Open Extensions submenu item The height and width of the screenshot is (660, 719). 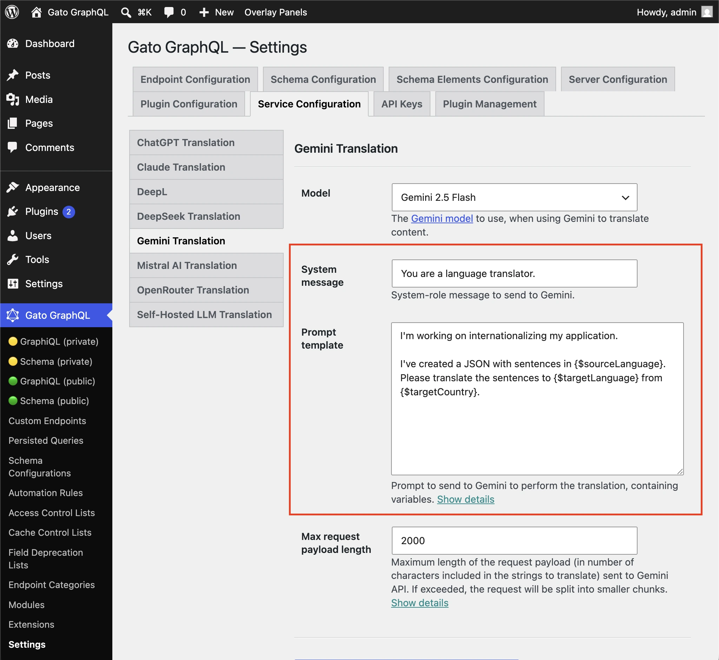coord(31,624)
